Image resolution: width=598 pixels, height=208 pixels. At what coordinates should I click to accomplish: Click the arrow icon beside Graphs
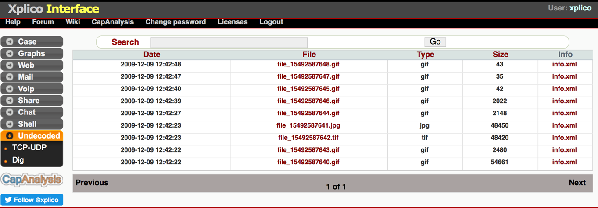click(x=10, y=54)
